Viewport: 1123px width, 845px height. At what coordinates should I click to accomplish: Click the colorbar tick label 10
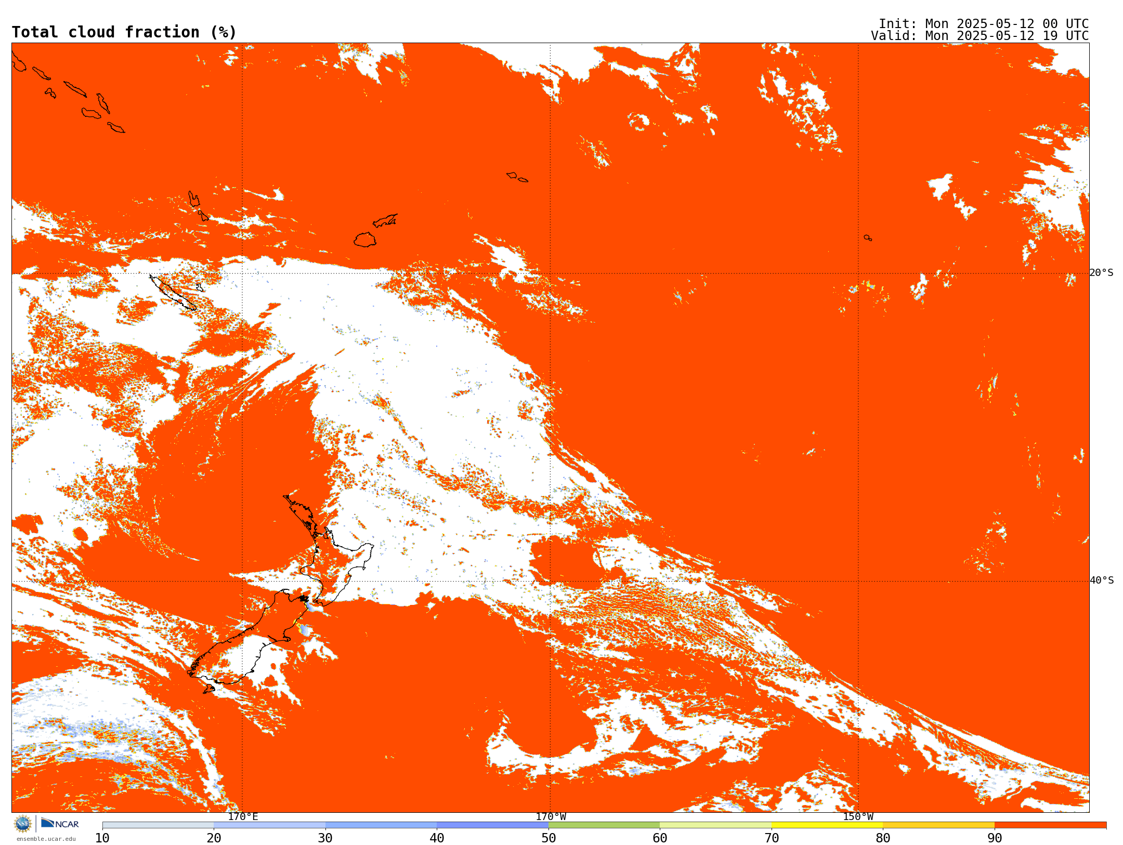click(x=102, y=838)
